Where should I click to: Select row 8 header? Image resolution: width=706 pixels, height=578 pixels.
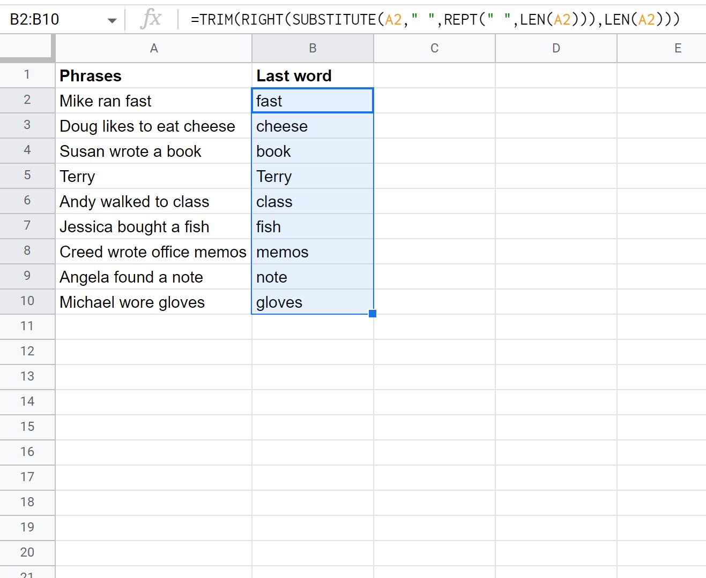(27, 251)
